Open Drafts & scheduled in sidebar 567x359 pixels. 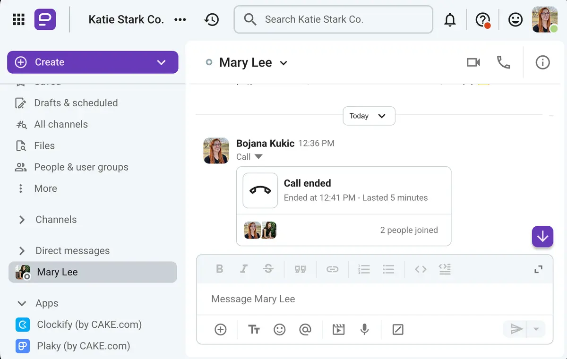point(76,103)
